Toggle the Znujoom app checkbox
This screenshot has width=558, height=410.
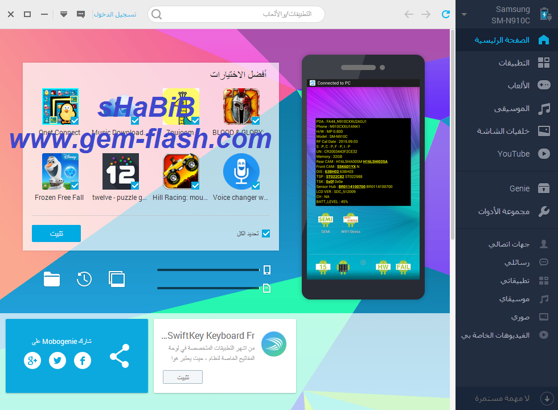pos(195,121)
